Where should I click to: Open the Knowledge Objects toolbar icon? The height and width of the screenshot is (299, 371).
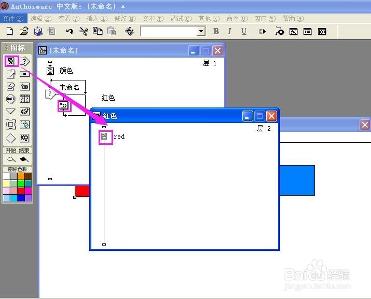click(322, 32)
